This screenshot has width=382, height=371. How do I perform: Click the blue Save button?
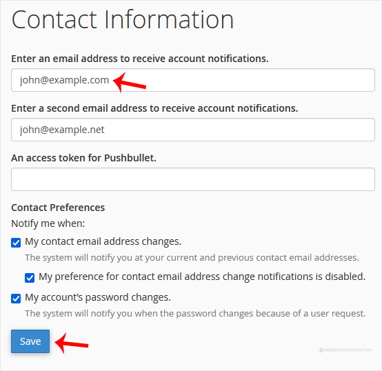30,341
